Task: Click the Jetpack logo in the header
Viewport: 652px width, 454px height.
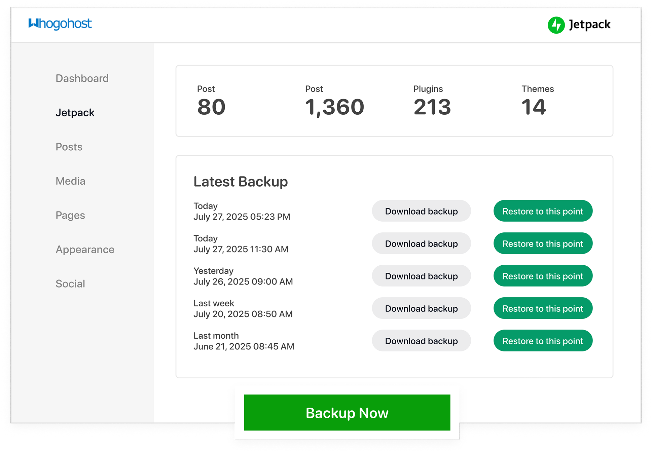Action: pos(579,25)
